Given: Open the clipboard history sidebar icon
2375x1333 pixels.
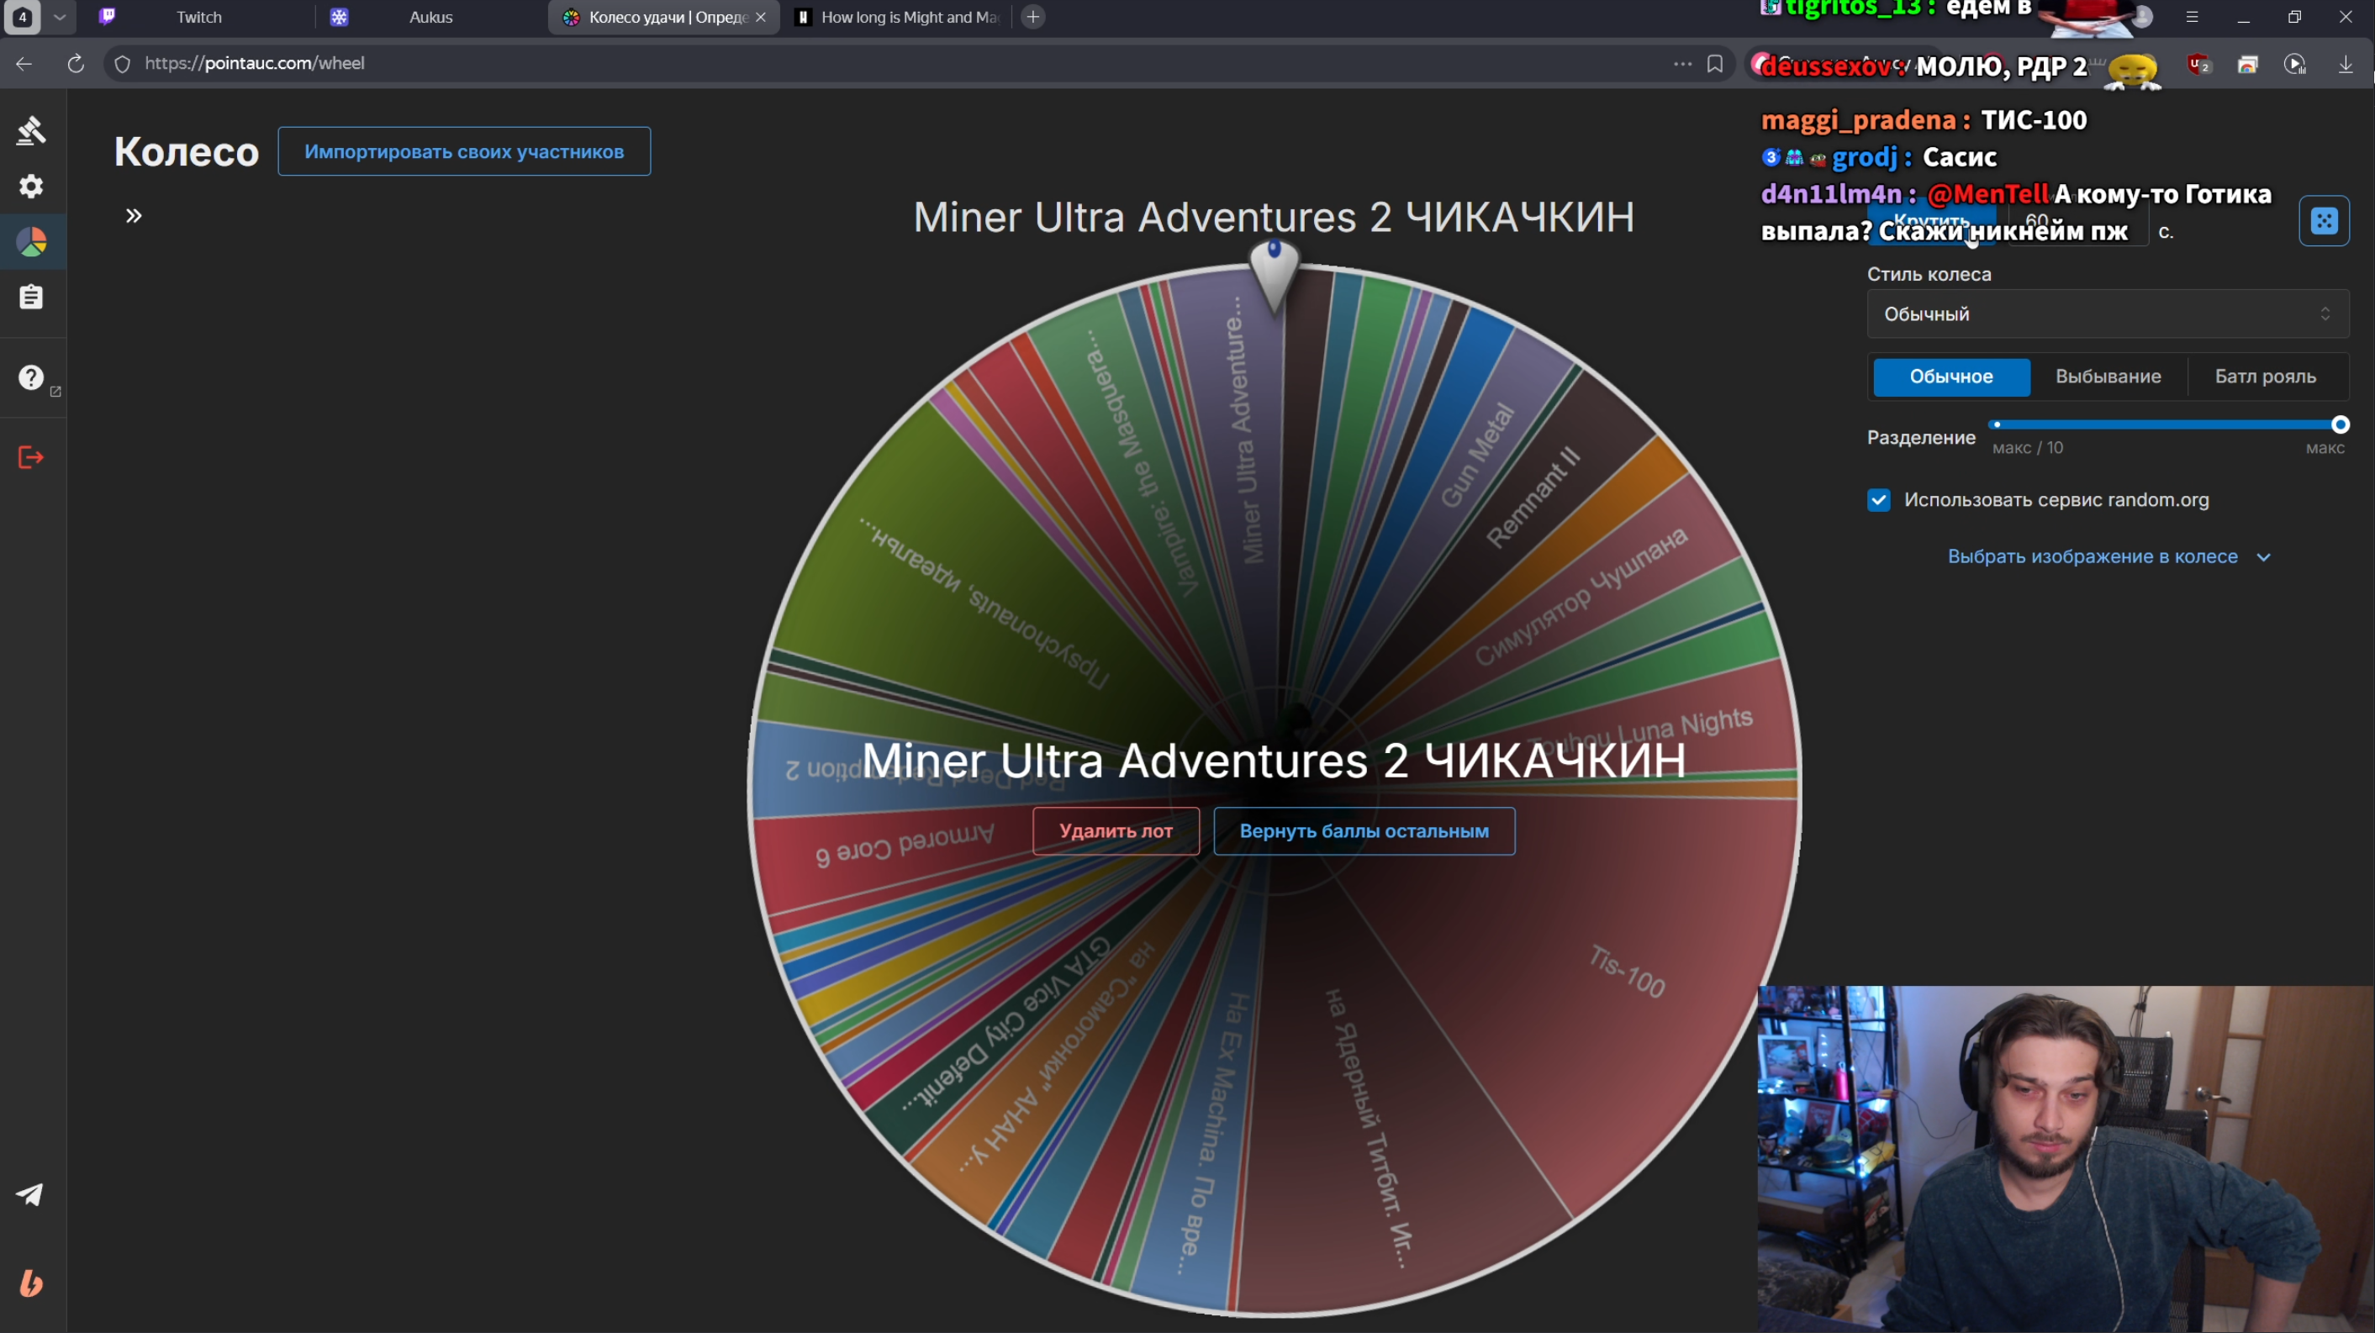Looking at the screenshot, I should click(31, 297).
